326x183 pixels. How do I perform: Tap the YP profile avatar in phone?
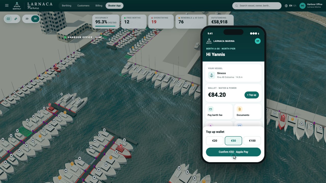258,41
